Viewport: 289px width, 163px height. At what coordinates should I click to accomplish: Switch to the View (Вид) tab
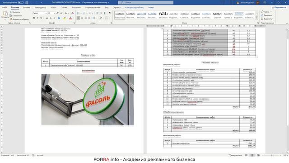pyautogui.click(x=107, y=7)
